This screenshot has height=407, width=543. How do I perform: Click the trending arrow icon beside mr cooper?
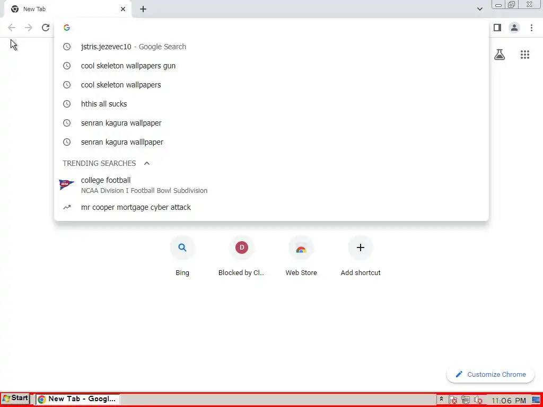(x=67, y=207)
